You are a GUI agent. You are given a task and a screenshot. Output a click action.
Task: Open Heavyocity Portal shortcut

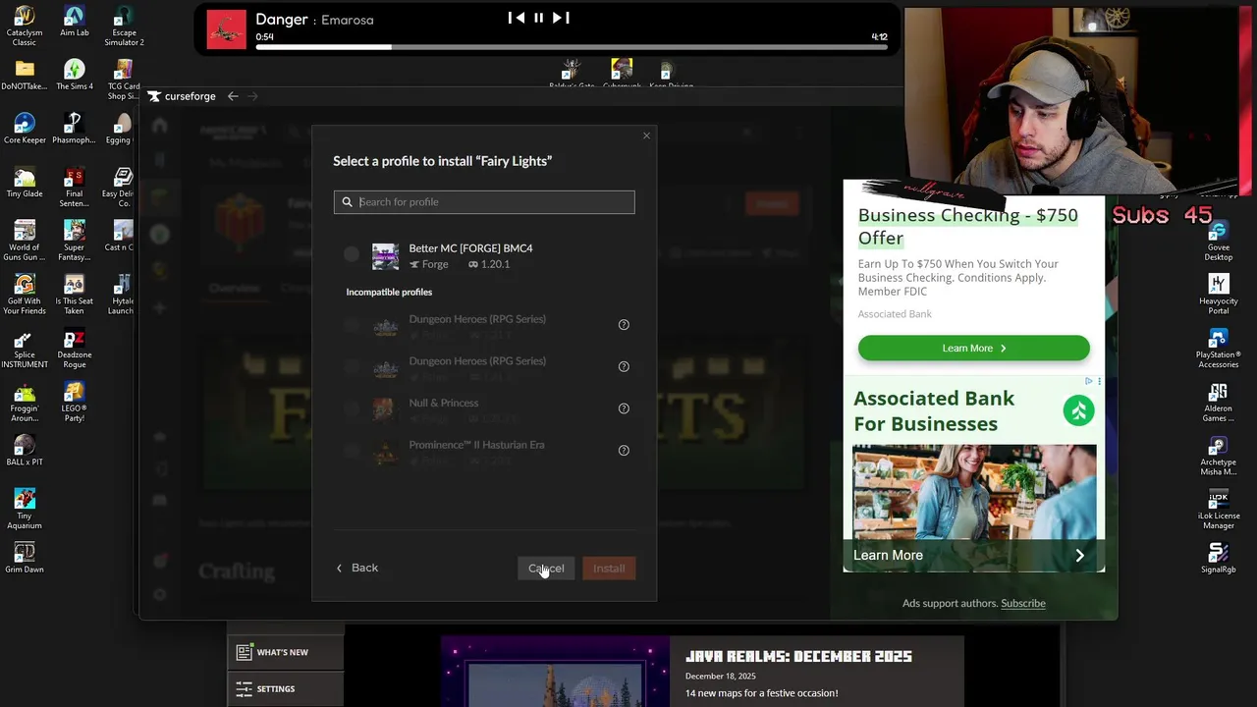click(1219, 295)
